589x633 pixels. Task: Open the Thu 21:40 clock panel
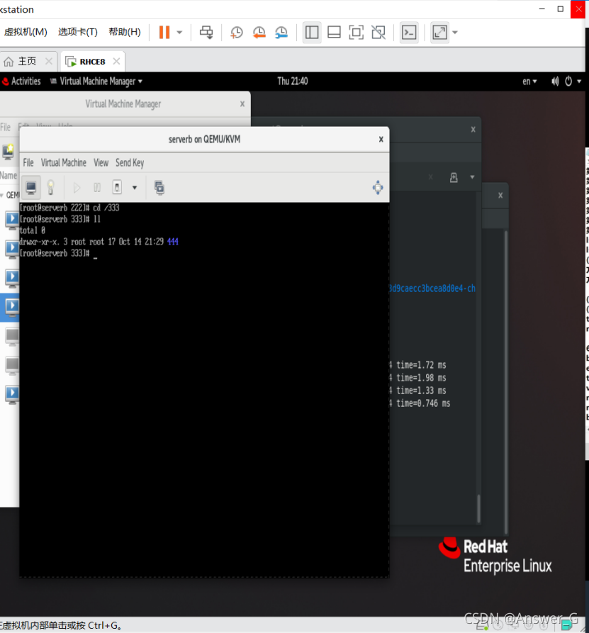[x=293, y=81]
